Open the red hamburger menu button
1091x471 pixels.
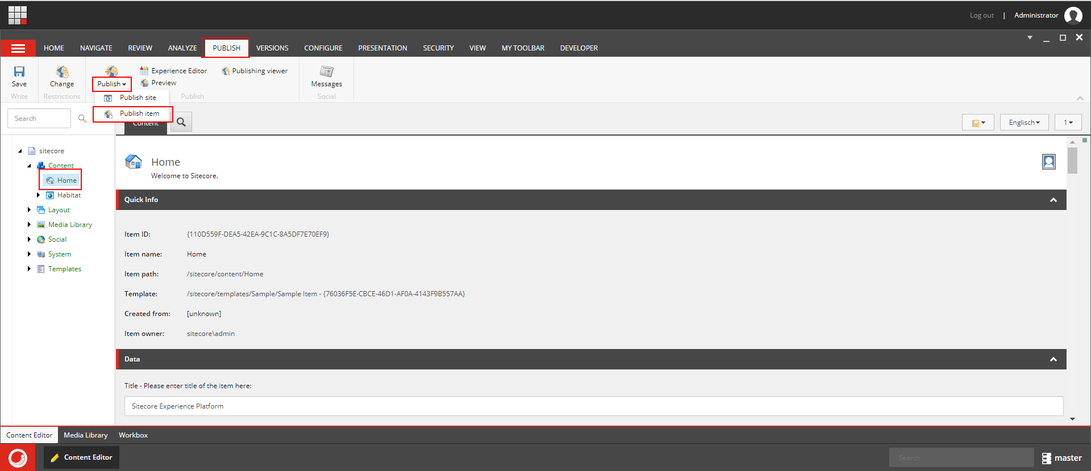(x=18, y=48)
